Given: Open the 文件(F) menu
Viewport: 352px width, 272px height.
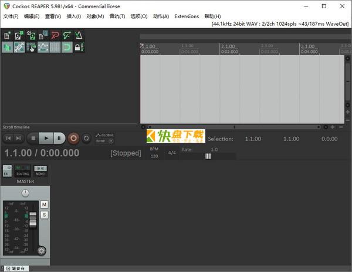Looking at the screenshot, I should point(11,16).
